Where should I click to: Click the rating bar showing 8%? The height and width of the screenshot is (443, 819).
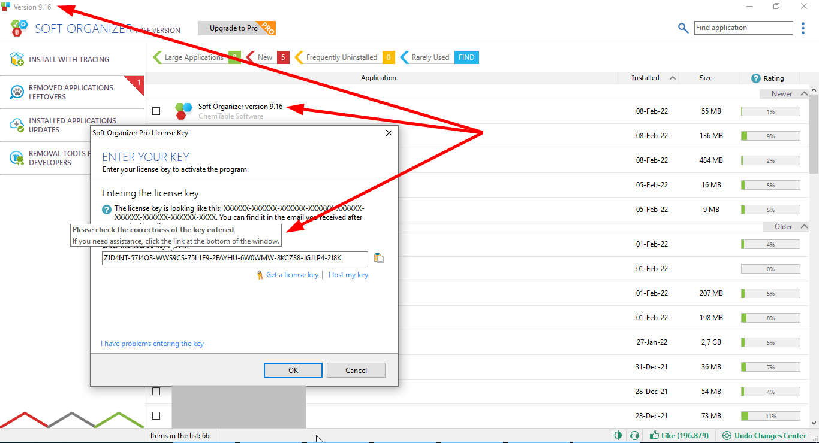770,318
